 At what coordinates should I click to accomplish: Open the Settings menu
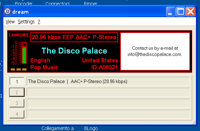click(x=26, y=22)
